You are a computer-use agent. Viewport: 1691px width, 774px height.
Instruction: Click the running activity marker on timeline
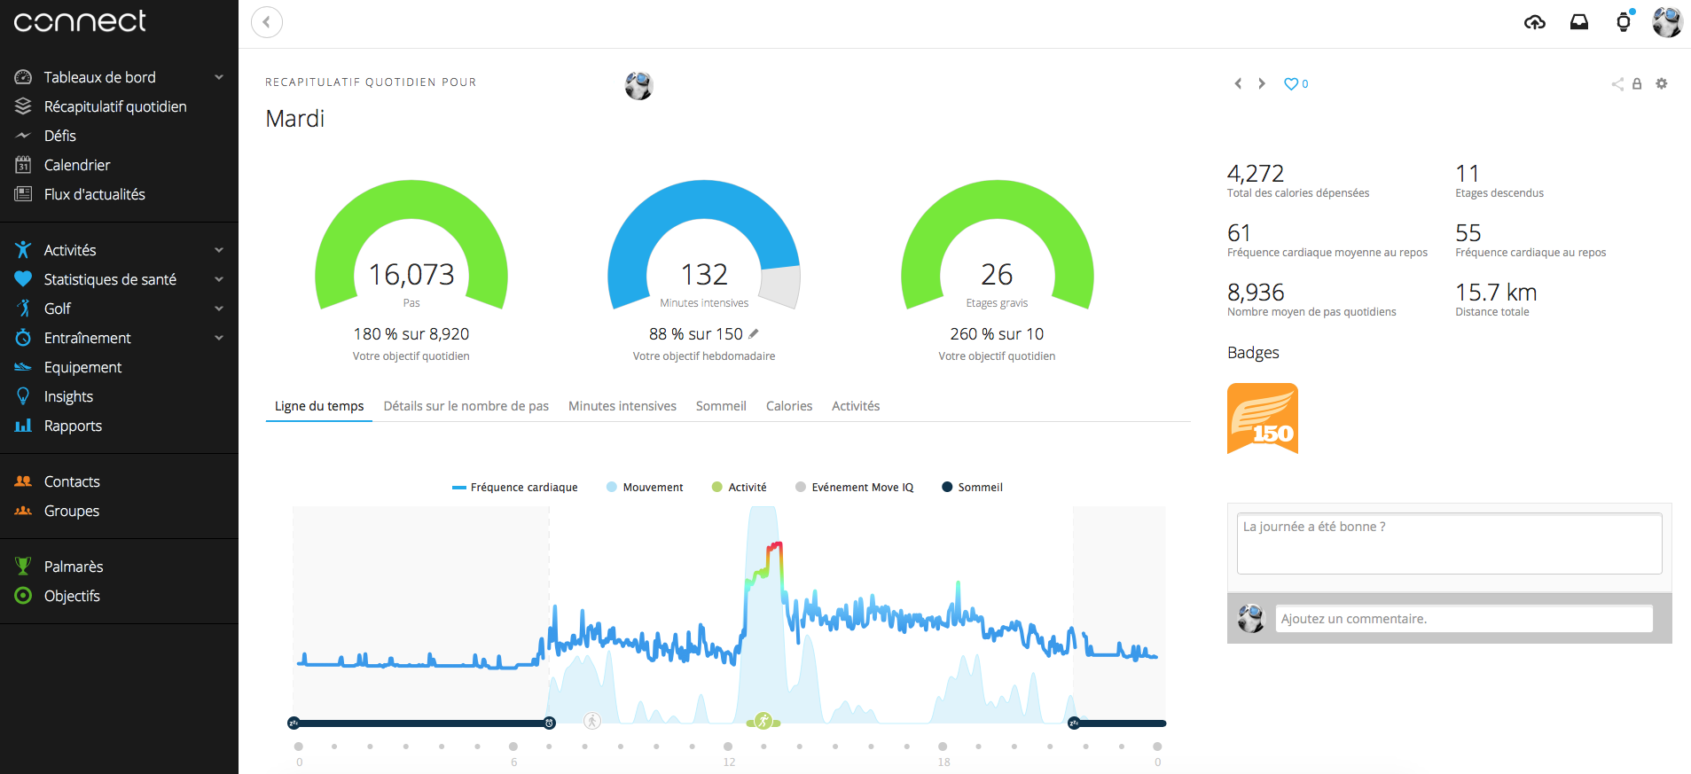coord(763,722)
